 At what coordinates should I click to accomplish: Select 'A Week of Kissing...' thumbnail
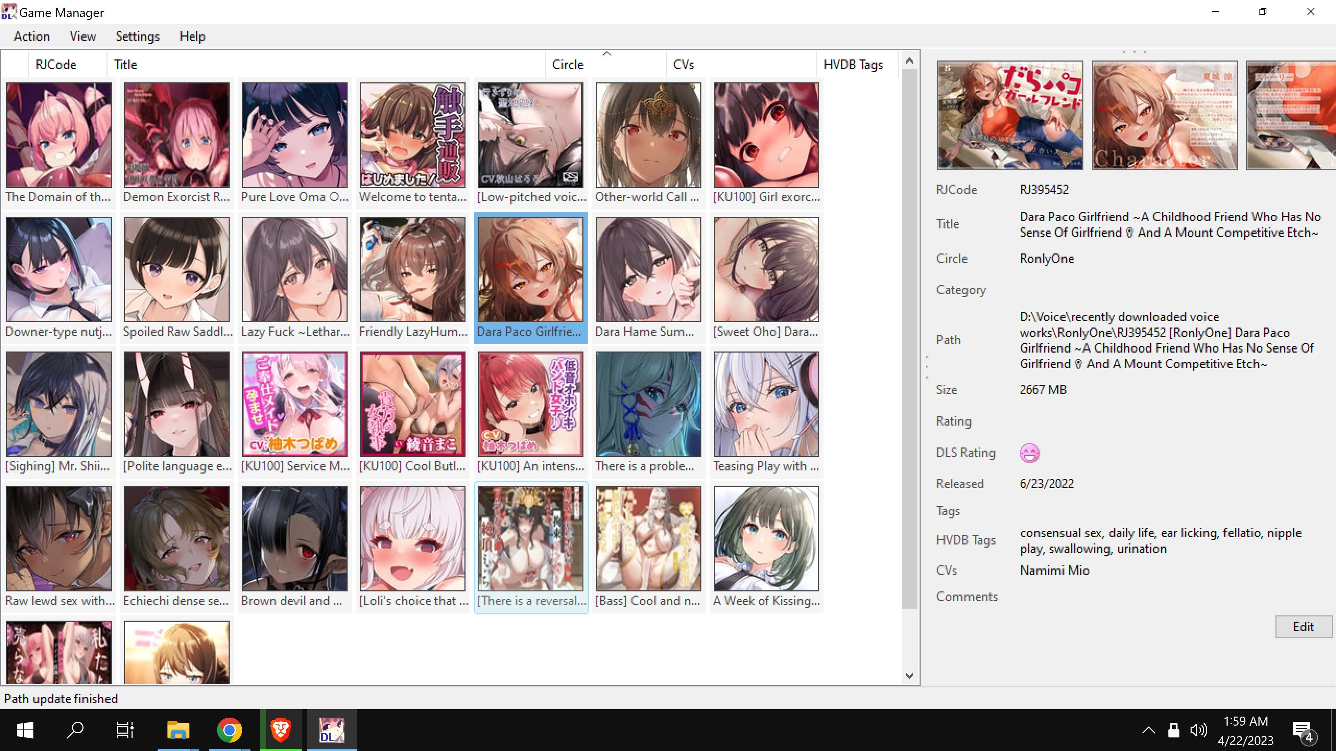point(766,539)
